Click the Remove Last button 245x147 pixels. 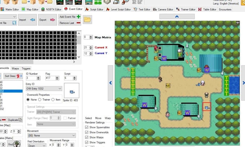coord(70,23)
